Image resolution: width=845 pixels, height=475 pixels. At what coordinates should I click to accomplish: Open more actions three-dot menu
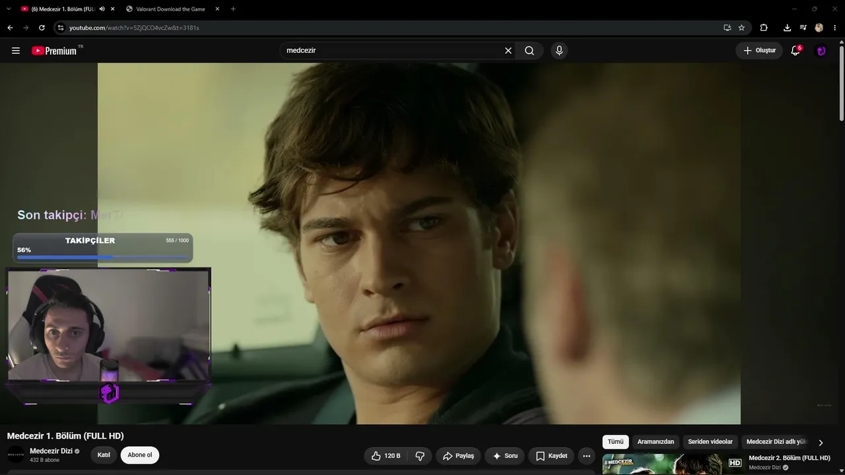pos(586,456)
